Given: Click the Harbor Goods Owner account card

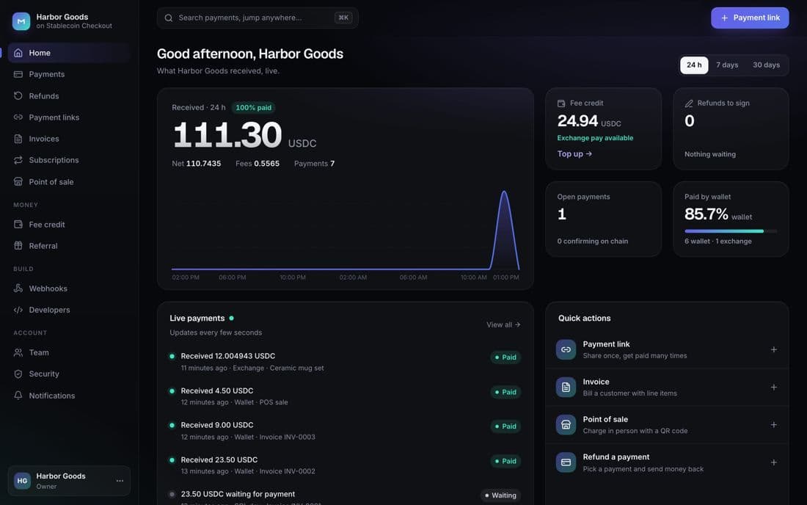Looking at the screenshot, I should coord(69,481).
